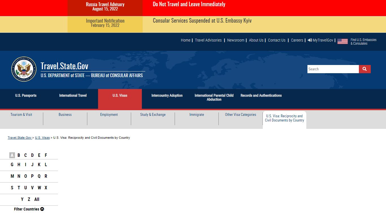The height and width of the screenshot is (217, 386).
Task: Read Do Not Travel and Leave Immediately notice
Action: 189,4
